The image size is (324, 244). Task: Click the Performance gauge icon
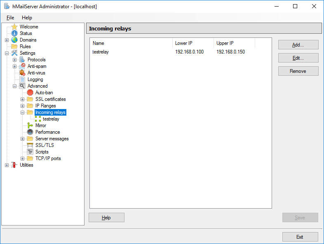coord(30,132)
